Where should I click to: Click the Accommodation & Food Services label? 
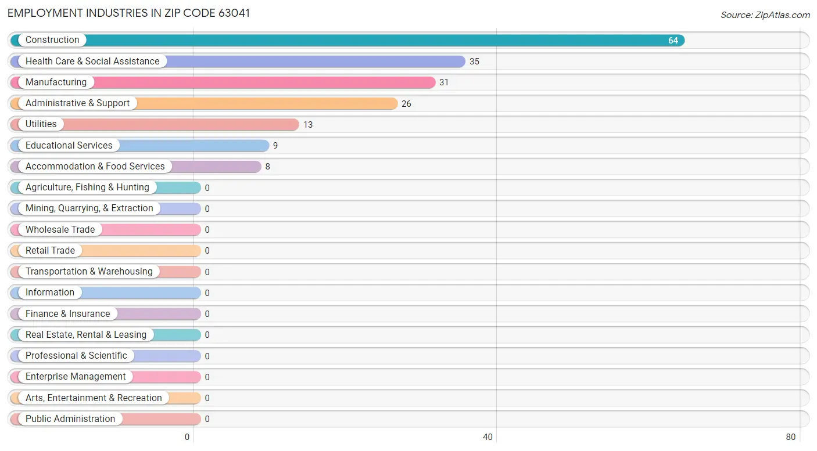95,167
